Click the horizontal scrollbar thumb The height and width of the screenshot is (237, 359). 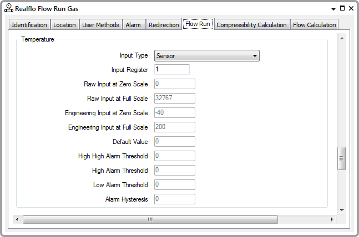pyautogui.click(x=150, y=219)
